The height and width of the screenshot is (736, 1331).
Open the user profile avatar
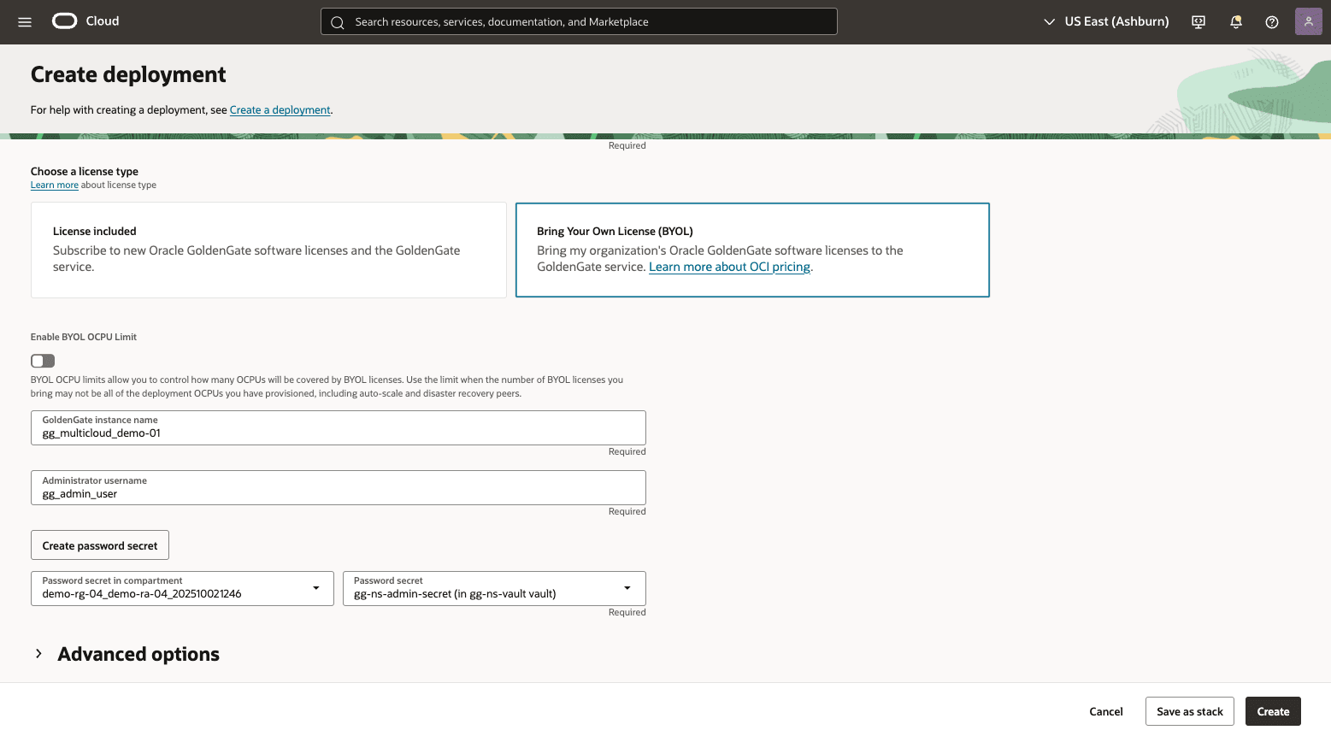click(x=1308, y=21)
